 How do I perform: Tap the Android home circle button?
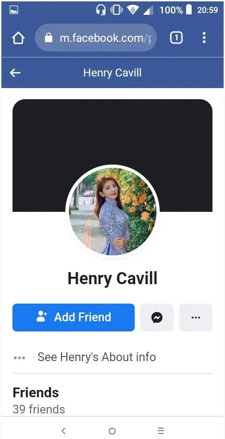pyautogui.click(x=112, y=431)
